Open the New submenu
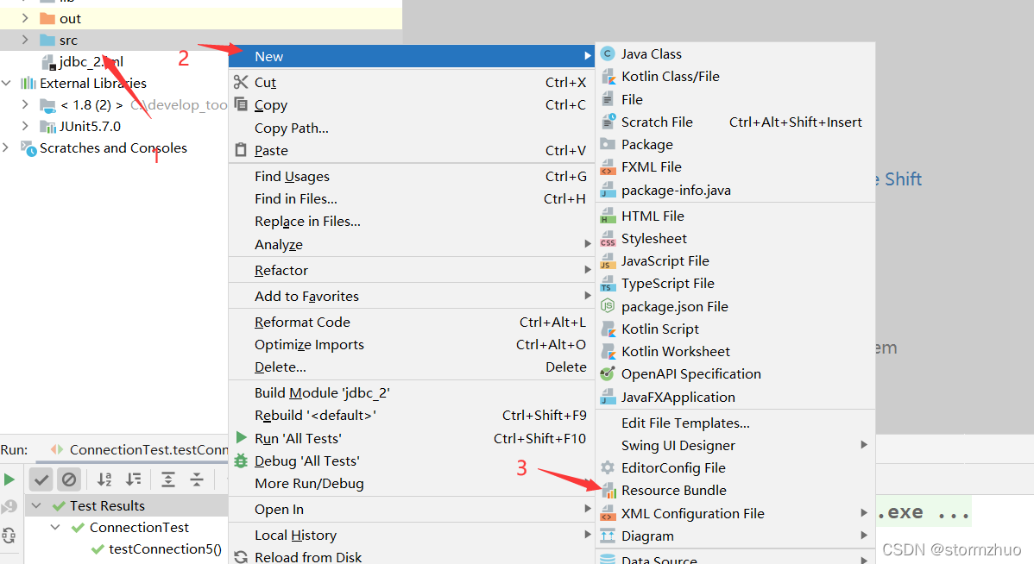 [x=412, y=56]
